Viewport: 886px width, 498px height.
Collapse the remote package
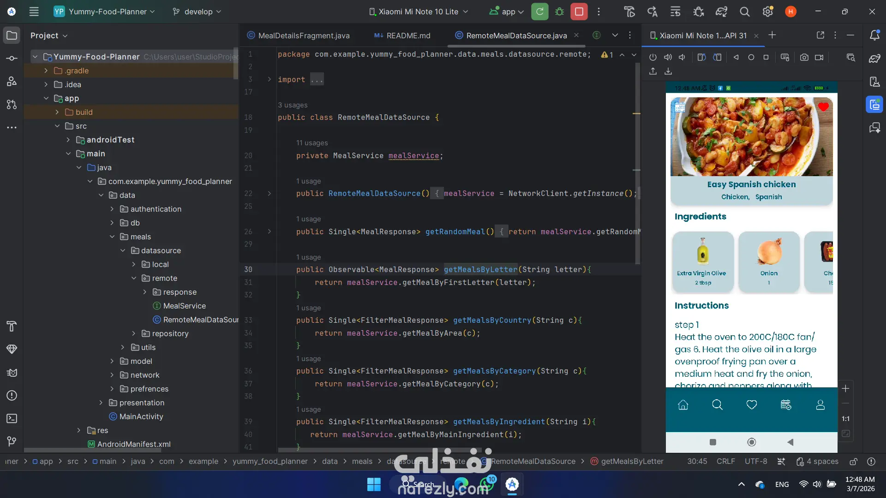[x=134, y=278]
